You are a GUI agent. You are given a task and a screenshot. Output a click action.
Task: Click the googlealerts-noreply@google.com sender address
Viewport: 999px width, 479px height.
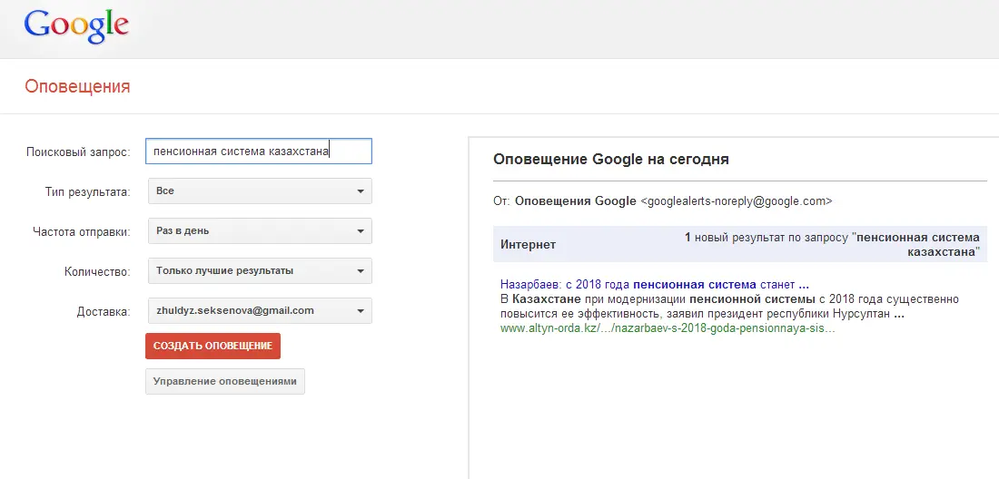736,201
